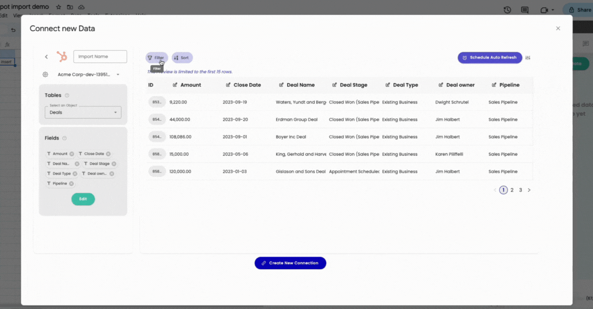The width and height of the screenshot is (593, 309).
Task: Click the ID column header
Action: coord(151,85)
